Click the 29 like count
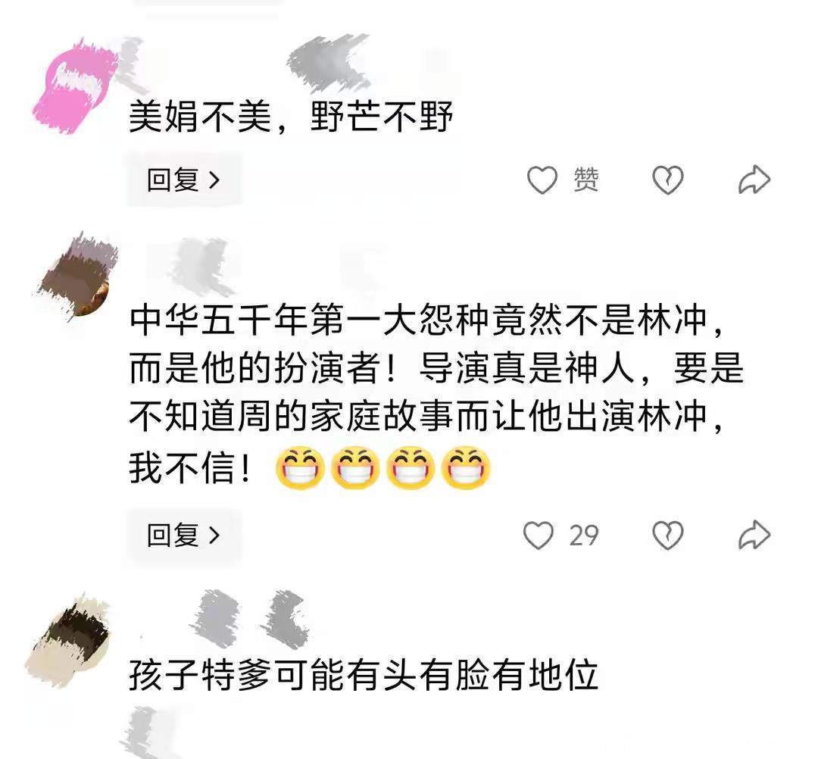The height and width of the screenshot is (759, 818). [584, 536]
